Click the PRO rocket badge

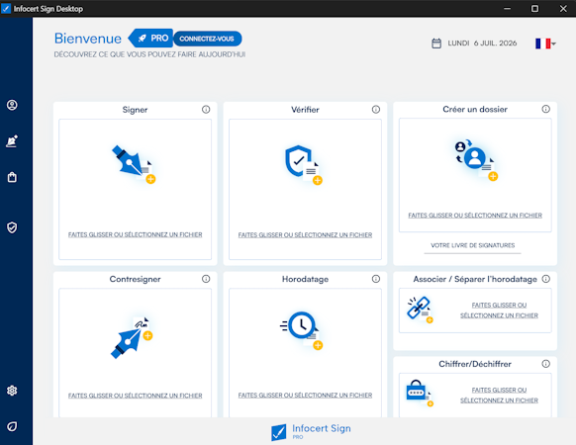pos(150,39)
